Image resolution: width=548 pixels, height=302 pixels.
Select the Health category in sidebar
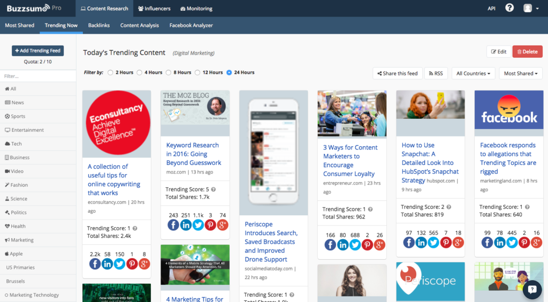point(38,226)
